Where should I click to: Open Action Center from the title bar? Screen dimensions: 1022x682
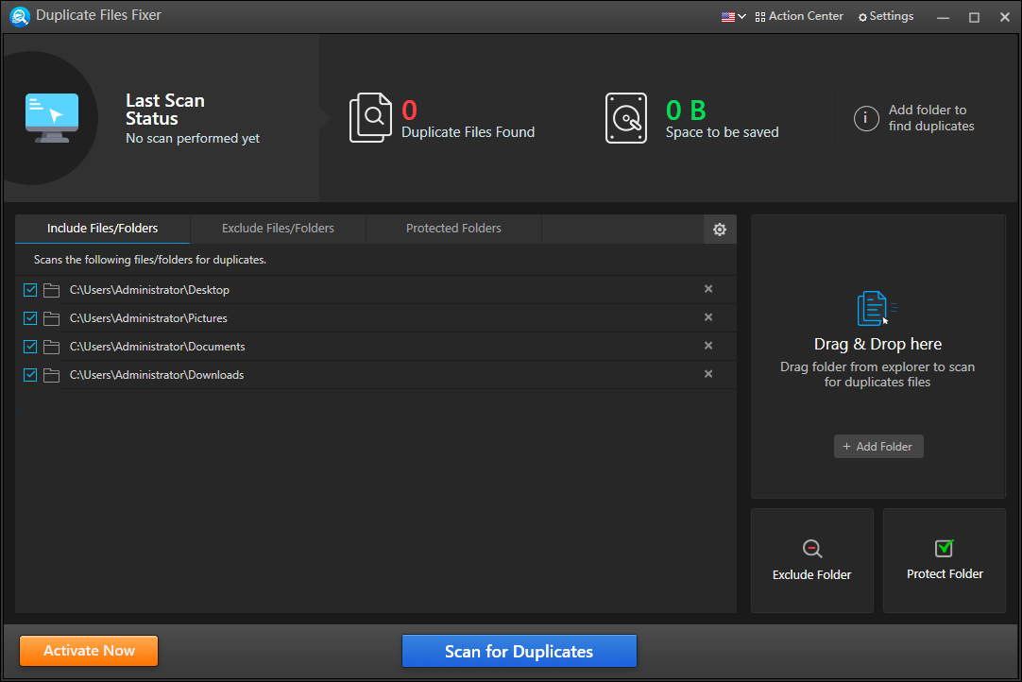(798, 16)
